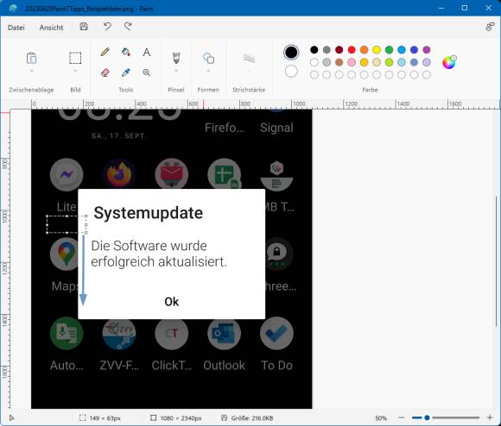This screenshot has height=426, width=501.
Task: Click the zoom in plus button
Action: pyautogui.click(x=489, y=417)
